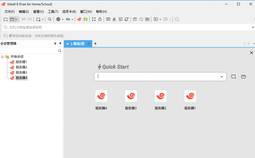
Task: Switch to the 1 新标签 tab
Action: pyautogui.click(x=78, y=44)
